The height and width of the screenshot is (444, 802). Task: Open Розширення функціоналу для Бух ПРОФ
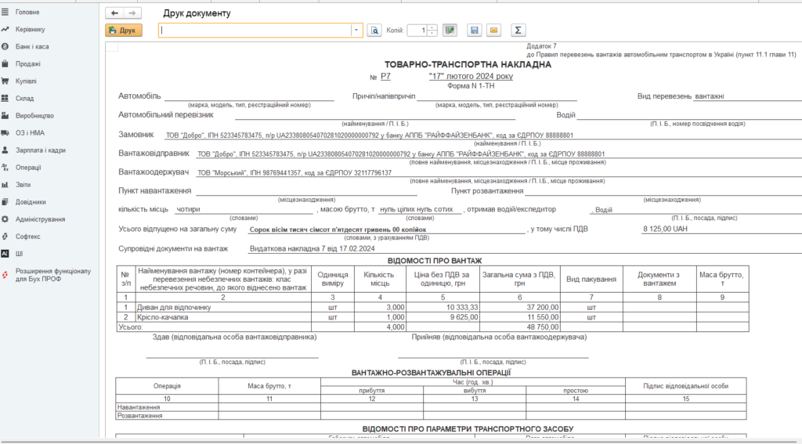click(x=53, y=275)
